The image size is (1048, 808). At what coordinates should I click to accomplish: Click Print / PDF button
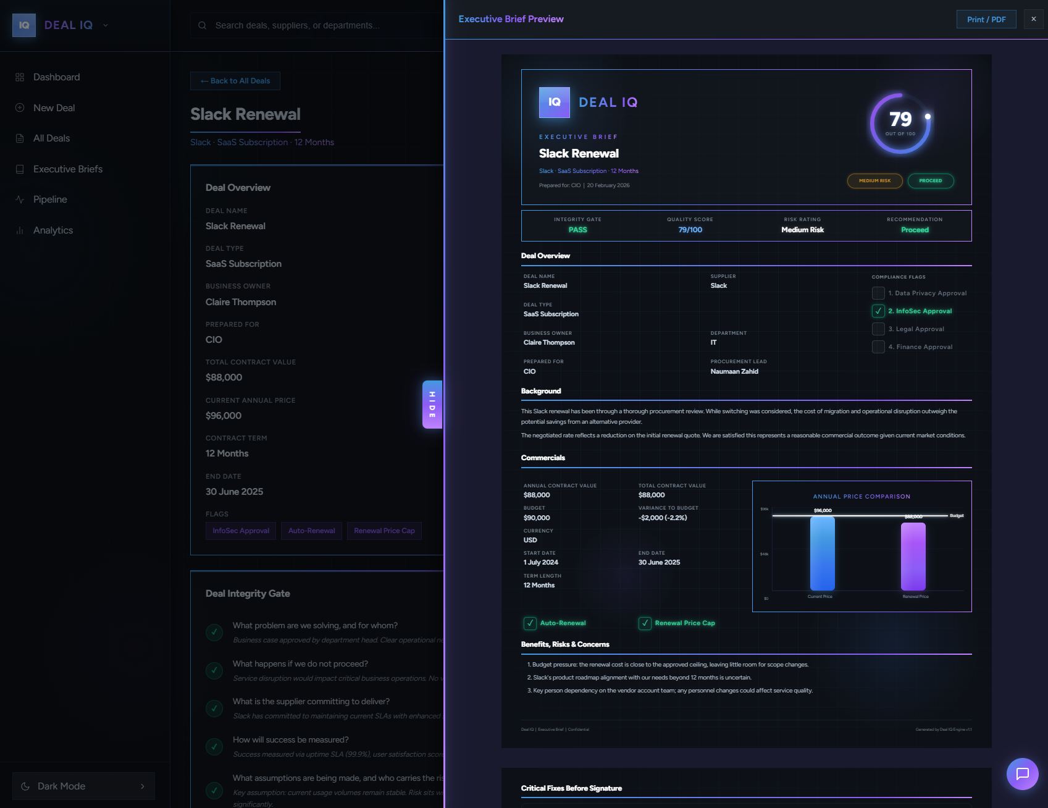coord(986,19)
